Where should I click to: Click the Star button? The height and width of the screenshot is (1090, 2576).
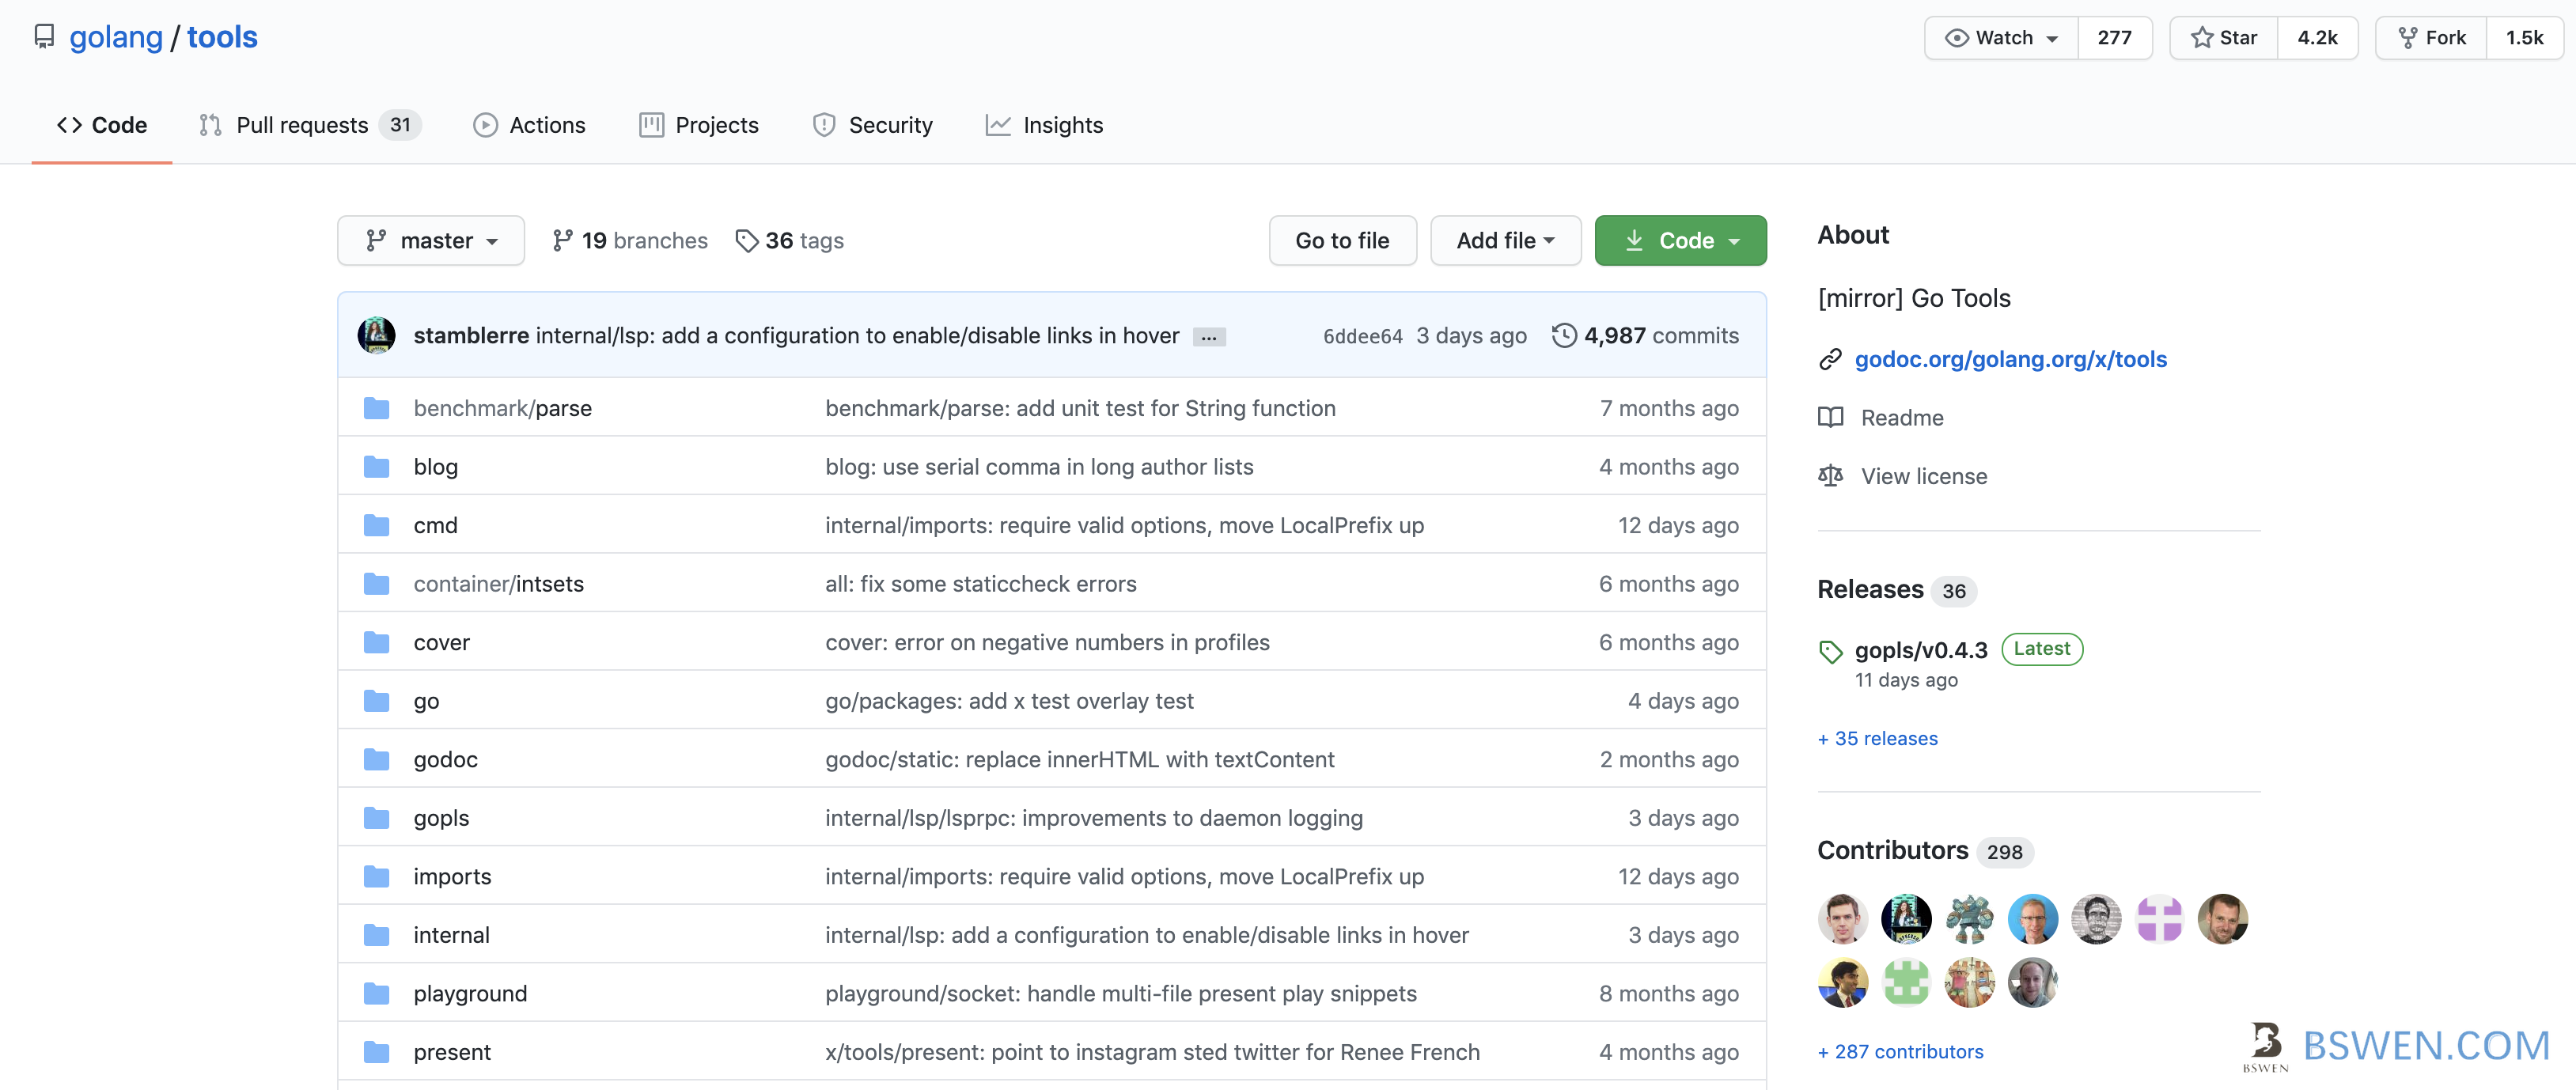point(2224,38)
